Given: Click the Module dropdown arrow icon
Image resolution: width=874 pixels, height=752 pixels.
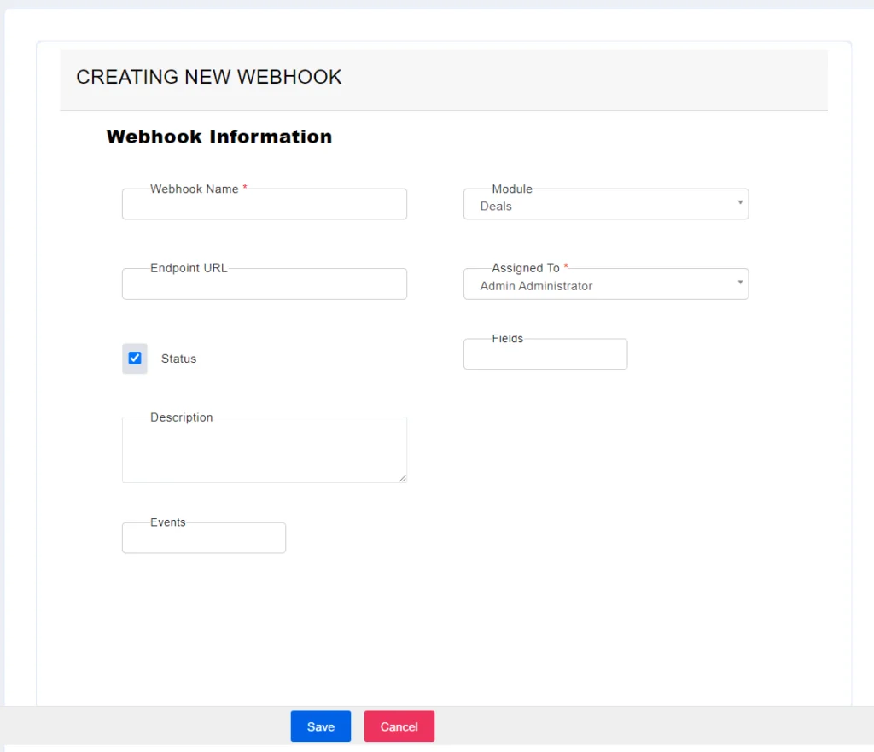Looking at the screenshot, I should pos(739,203).
